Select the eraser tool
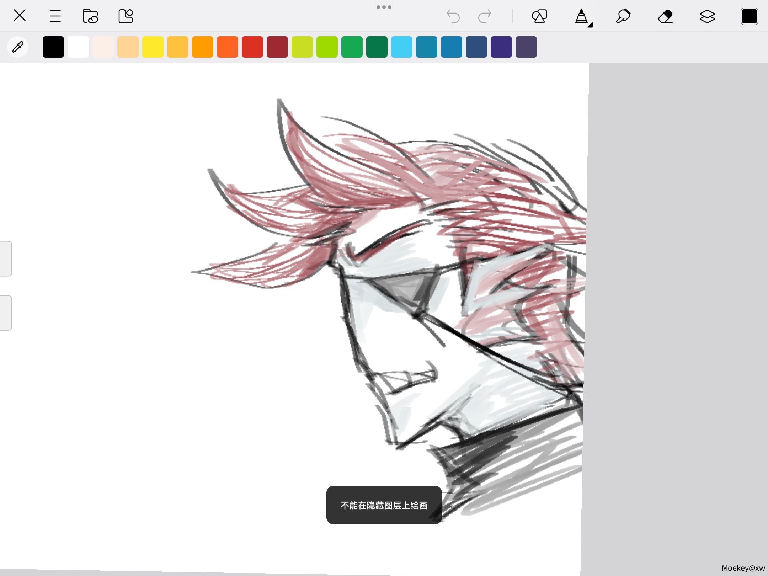Viewport: 768px width, 576px height. coord(665,16)
